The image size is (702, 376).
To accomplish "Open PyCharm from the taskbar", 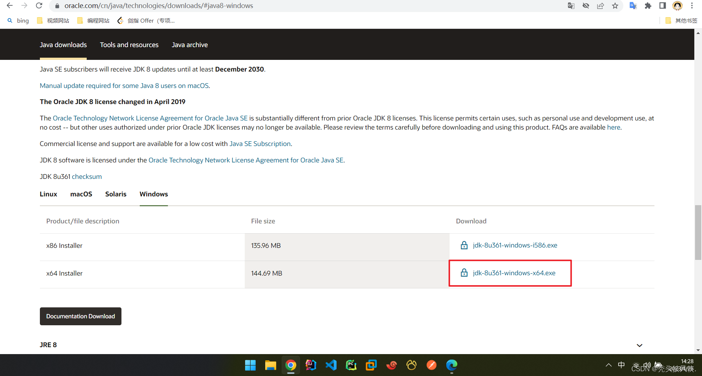I will point(351,365).
